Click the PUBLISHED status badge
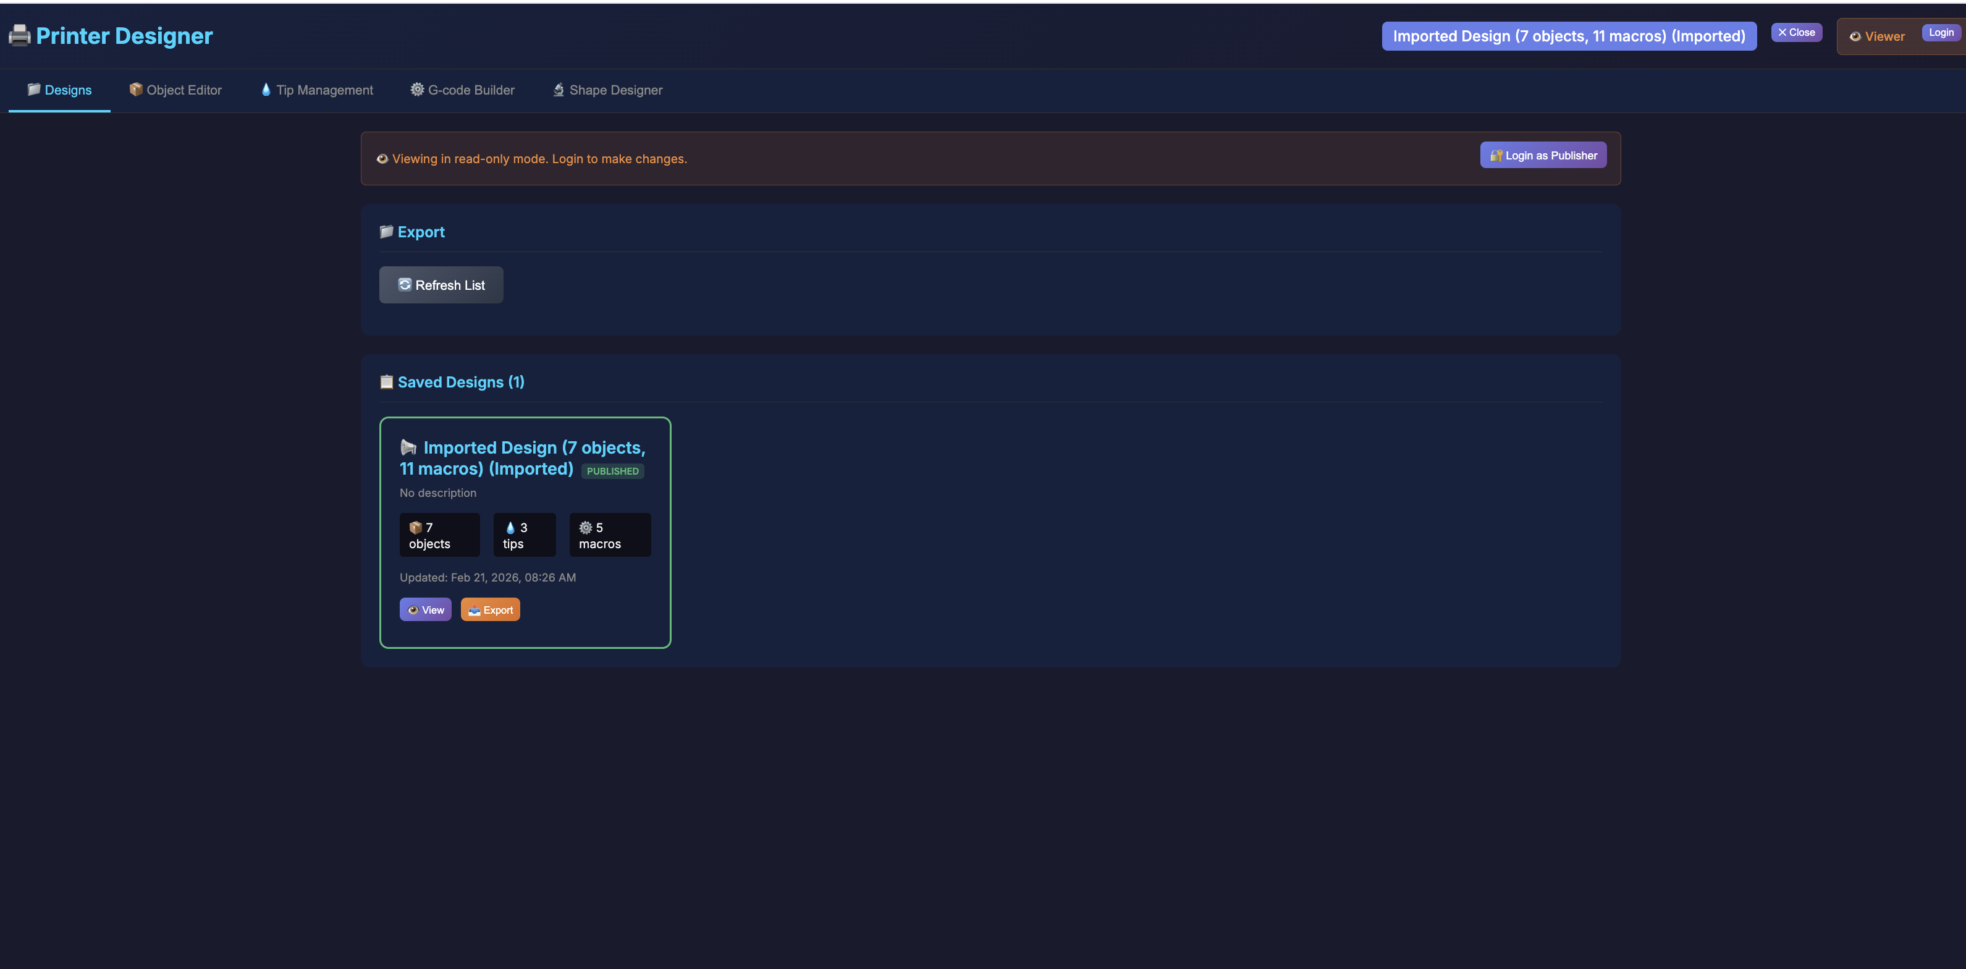1966x969 pixels. (x=612, y=471)
